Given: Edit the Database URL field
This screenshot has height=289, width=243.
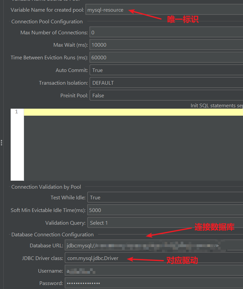Looking at the screenshot, I should coord(154,245).
